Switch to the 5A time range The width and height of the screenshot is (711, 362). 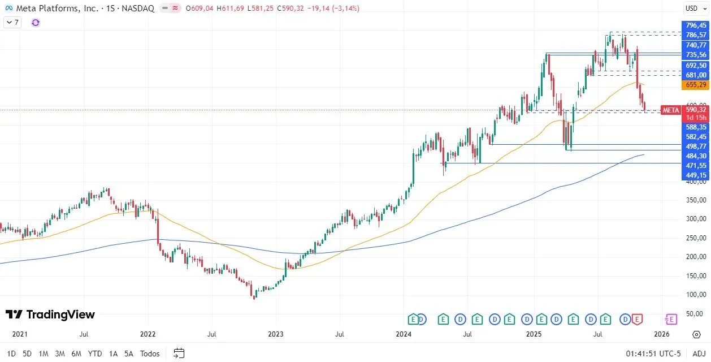click(129, 354)
